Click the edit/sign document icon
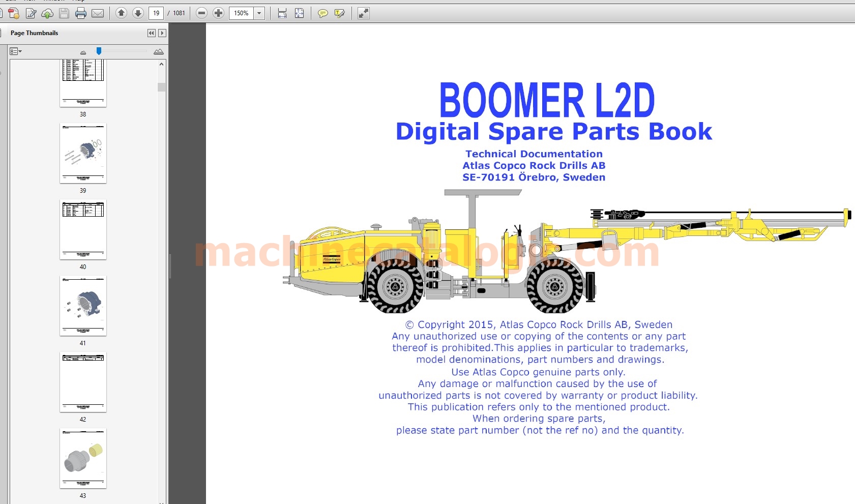Image resolution: width=855 pixels, height=504 pixels. 31,13
